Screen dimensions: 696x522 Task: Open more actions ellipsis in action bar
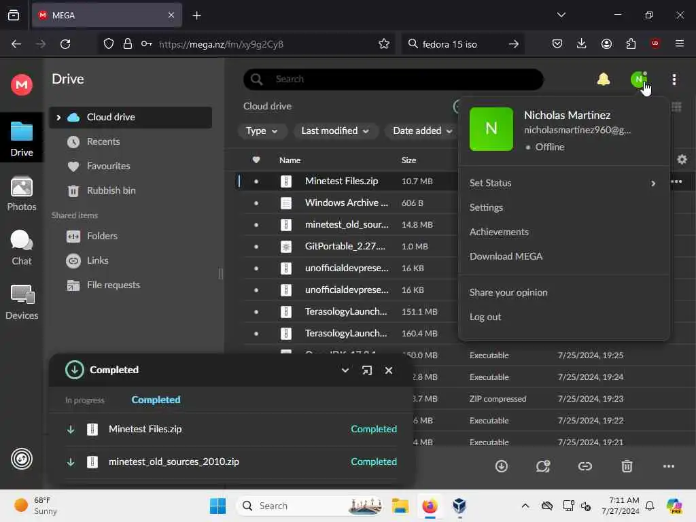669,466
